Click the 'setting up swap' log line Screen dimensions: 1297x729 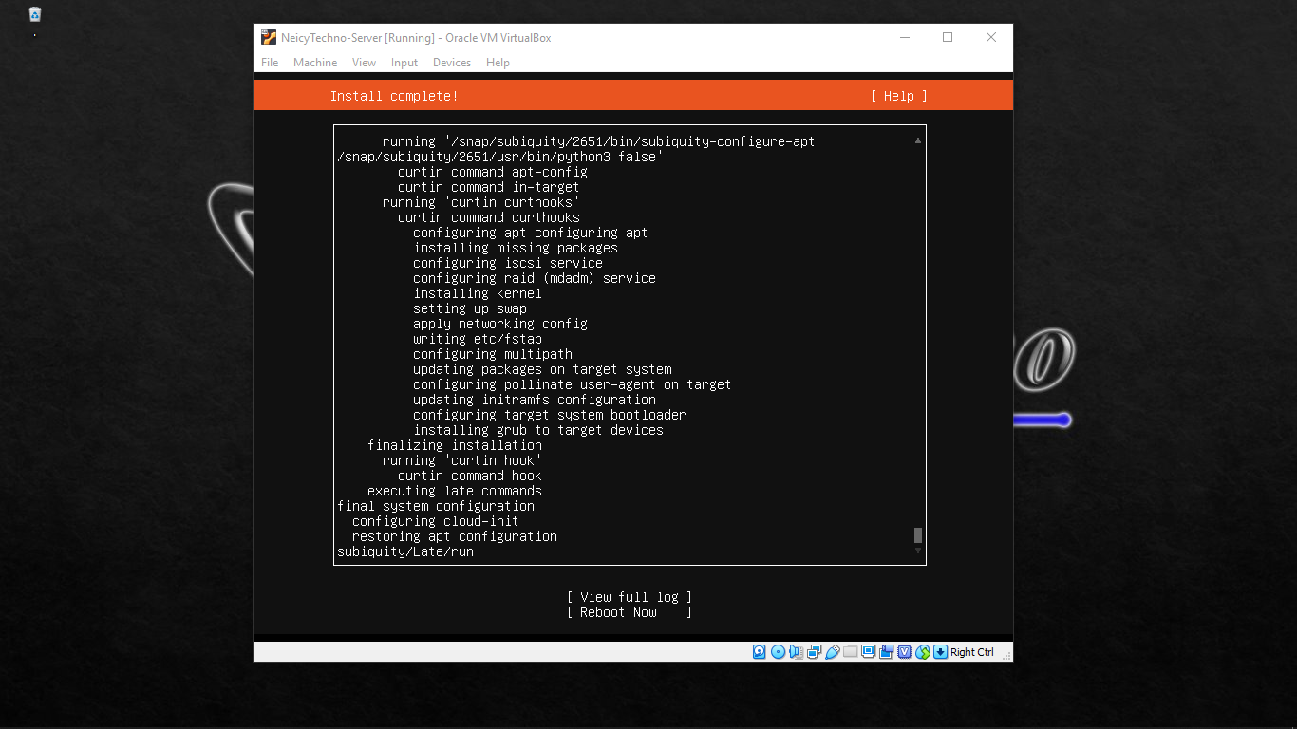[470, 308]
